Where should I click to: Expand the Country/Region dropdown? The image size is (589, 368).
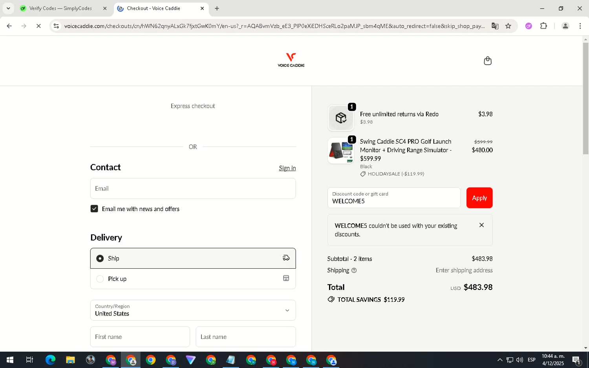(193, 310)
